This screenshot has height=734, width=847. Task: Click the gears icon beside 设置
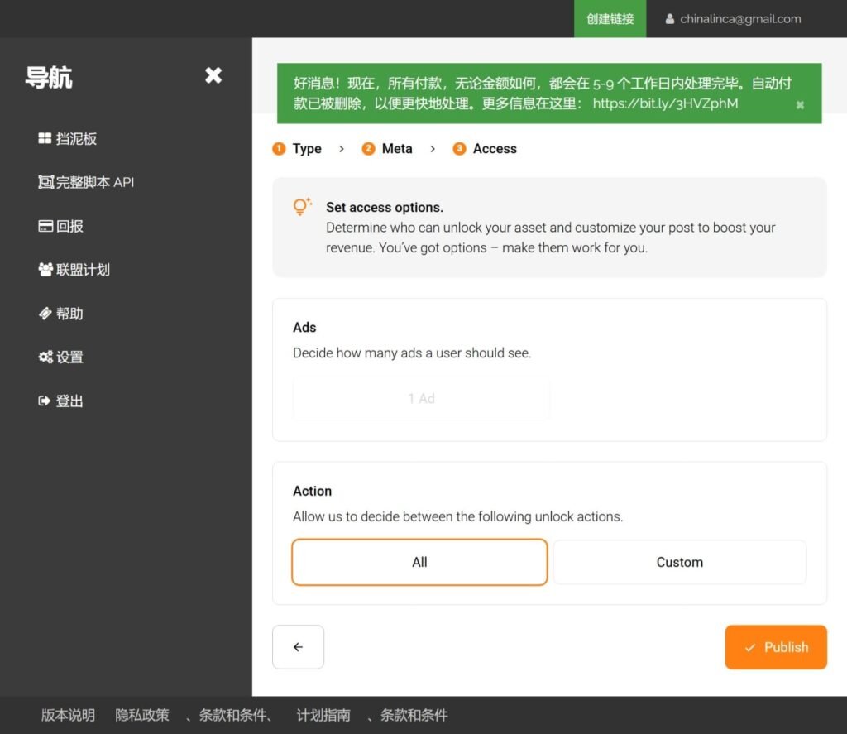point(45,357)
